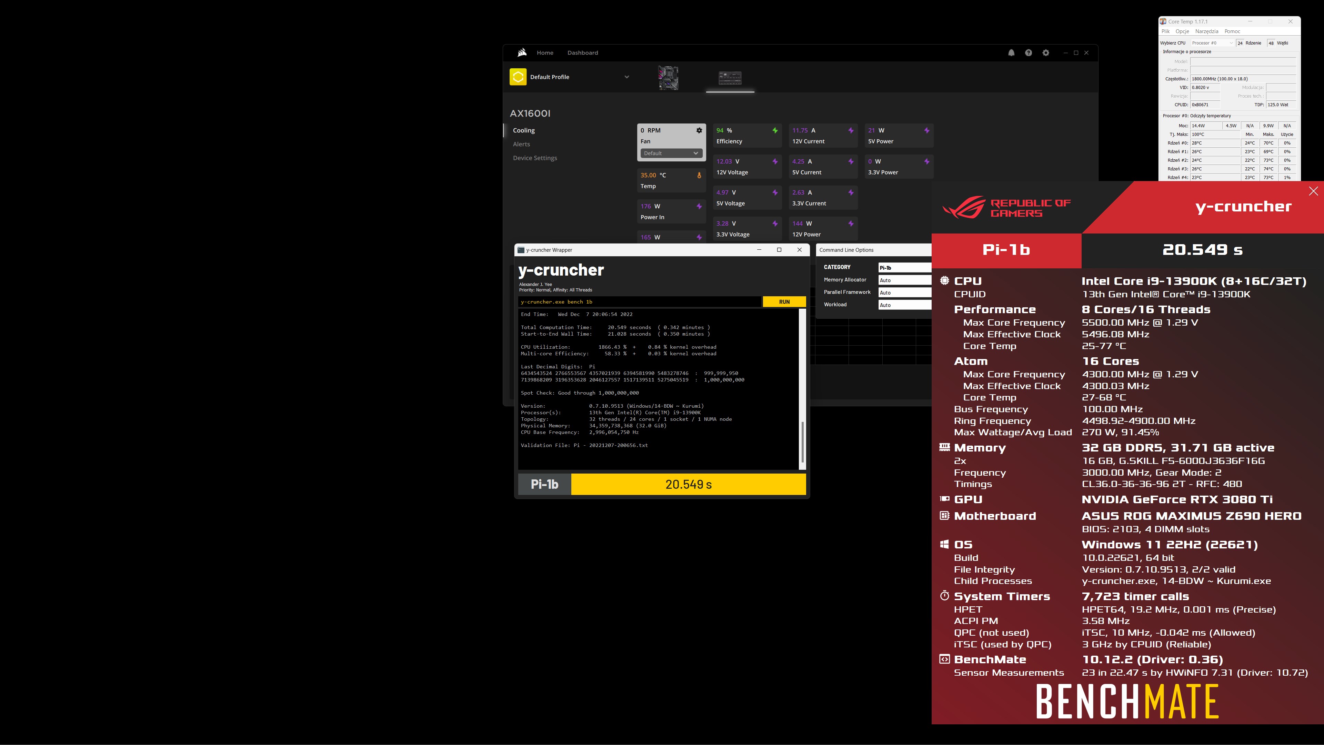Viewport: 1324px width, 745px height.
Task: Open iCUE settings gear in header
Action: pos(1045,52)
